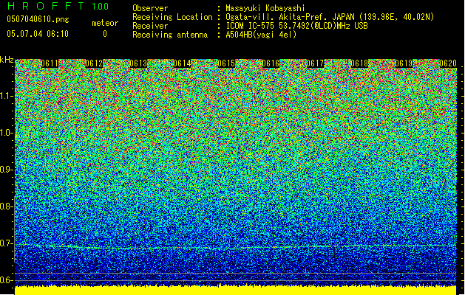Select the 0615 time marker
Screen dimensions: 465x295
tap(226, 63)
